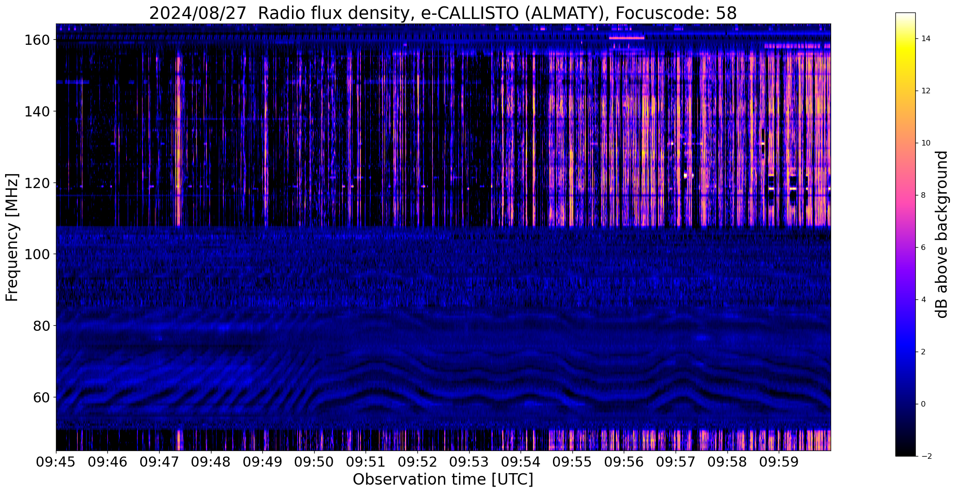
Task: Click the 60 frequency tick label
Action: (41, 397)
